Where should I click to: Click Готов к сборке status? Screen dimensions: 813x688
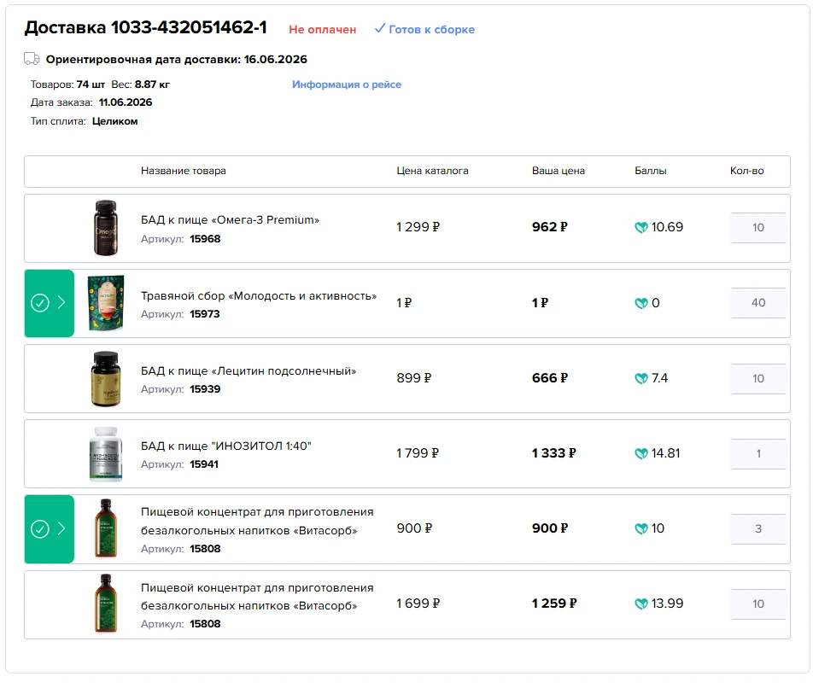431,30
